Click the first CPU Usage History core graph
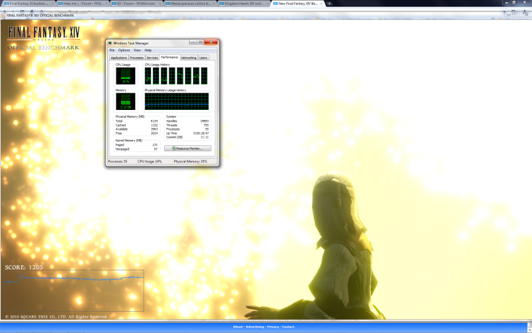 point(148,76)
